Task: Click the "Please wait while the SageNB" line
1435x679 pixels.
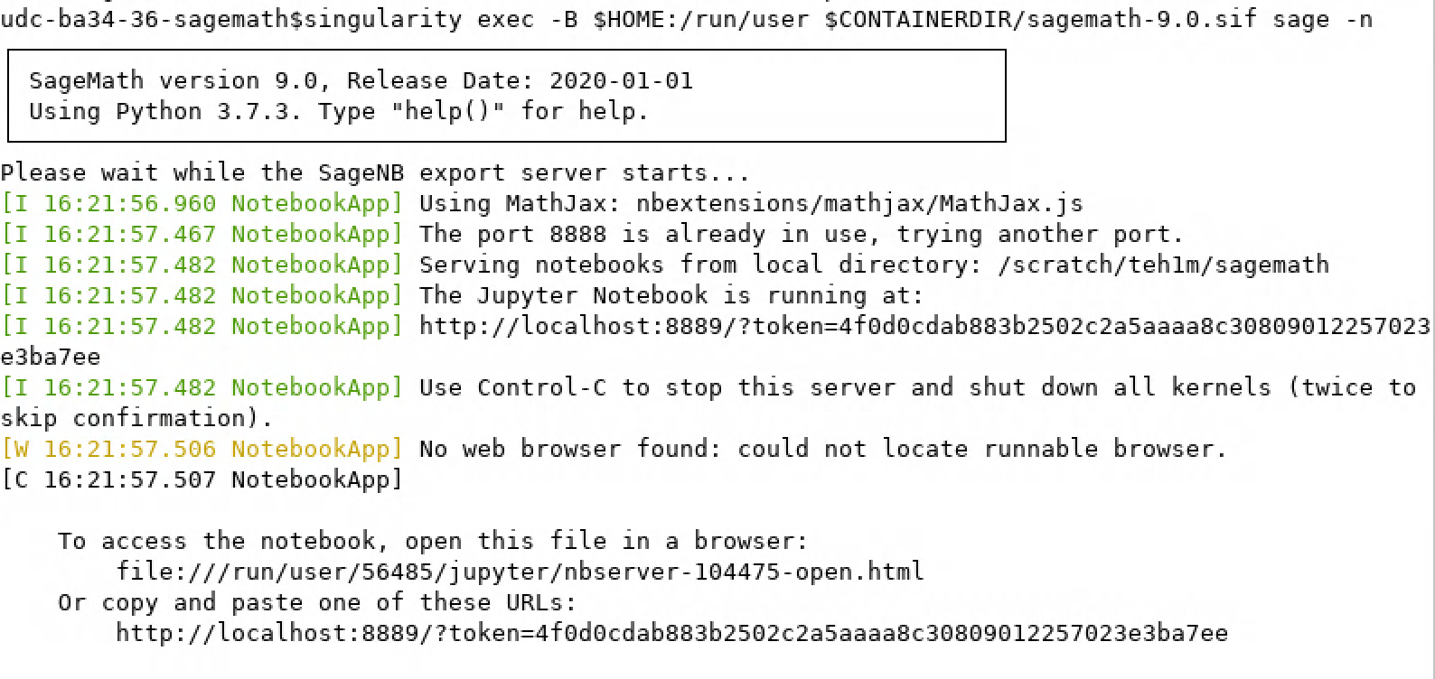Action: (375, 172)
